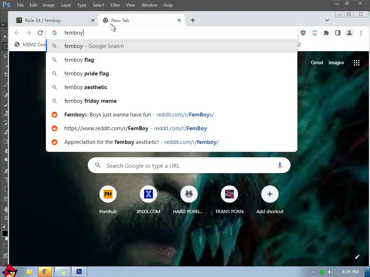Choose 'femboy friday meme' suggestion
This screenshot has height=277, width=370.
click(x=172, y=101)
